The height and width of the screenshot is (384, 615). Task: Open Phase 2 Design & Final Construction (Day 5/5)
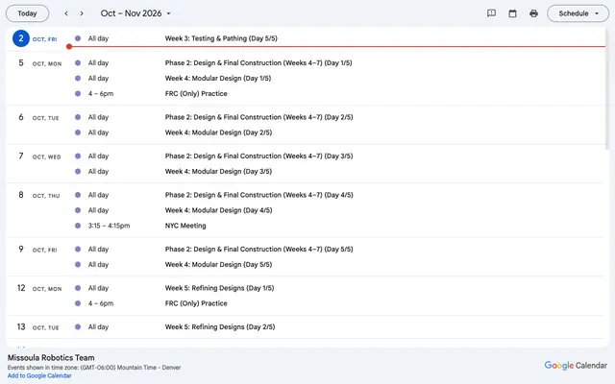[x=258, y=249]
